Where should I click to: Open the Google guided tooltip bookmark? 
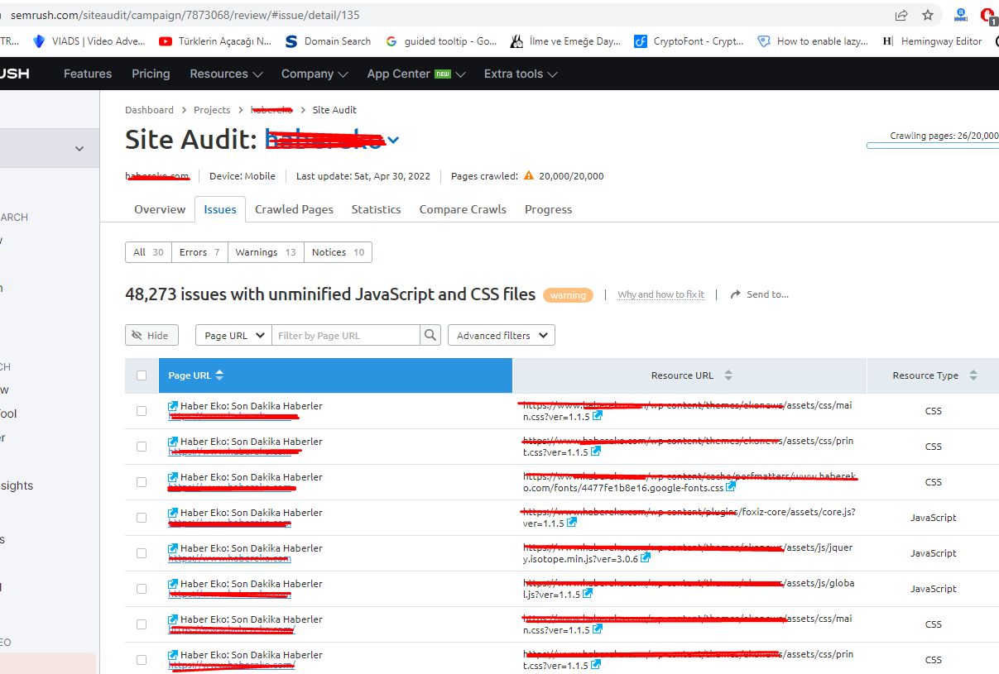[x=441, y=41]
